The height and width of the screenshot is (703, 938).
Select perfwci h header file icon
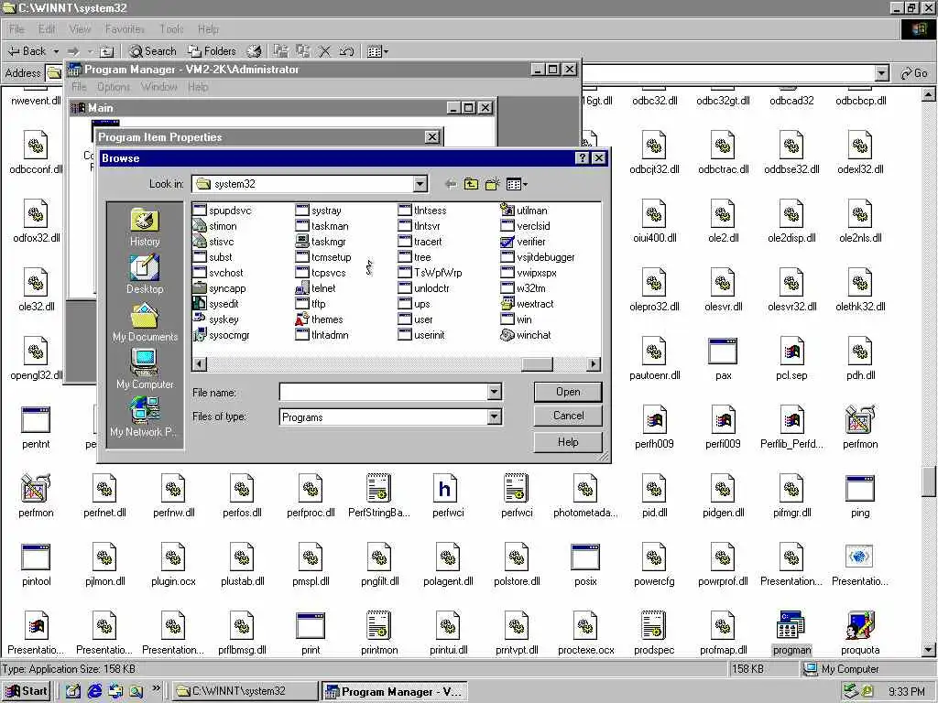pyautogui.click(x=448, y=495)
